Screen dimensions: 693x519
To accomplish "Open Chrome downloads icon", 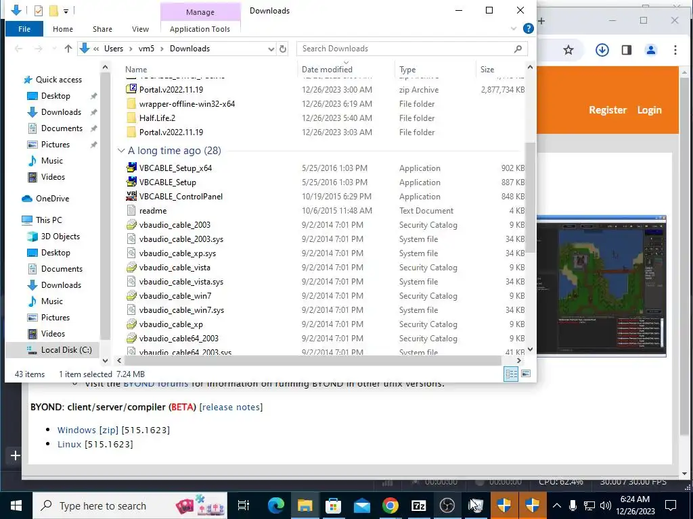I will click(x=602, y=50).
